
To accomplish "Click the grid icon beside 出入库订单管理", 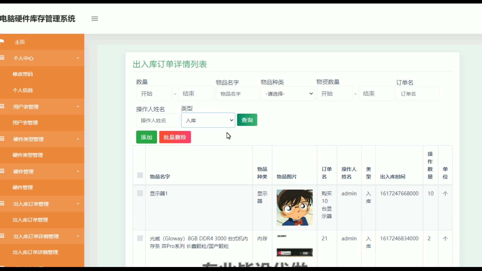I will tap(2, 204).
